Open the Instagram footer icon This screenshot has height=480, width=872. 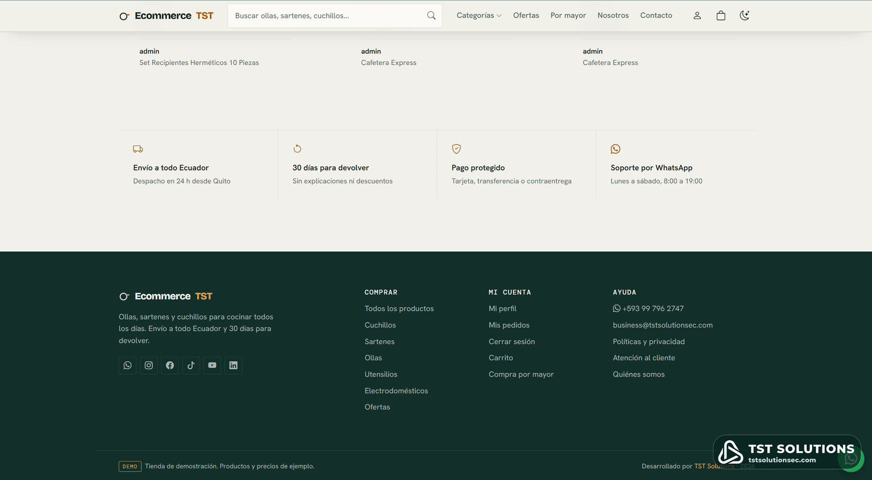tap(149, 366)
